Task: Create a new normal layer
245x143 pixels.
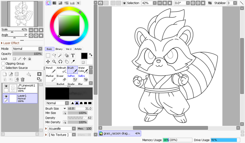Action: tap(5, 74)
